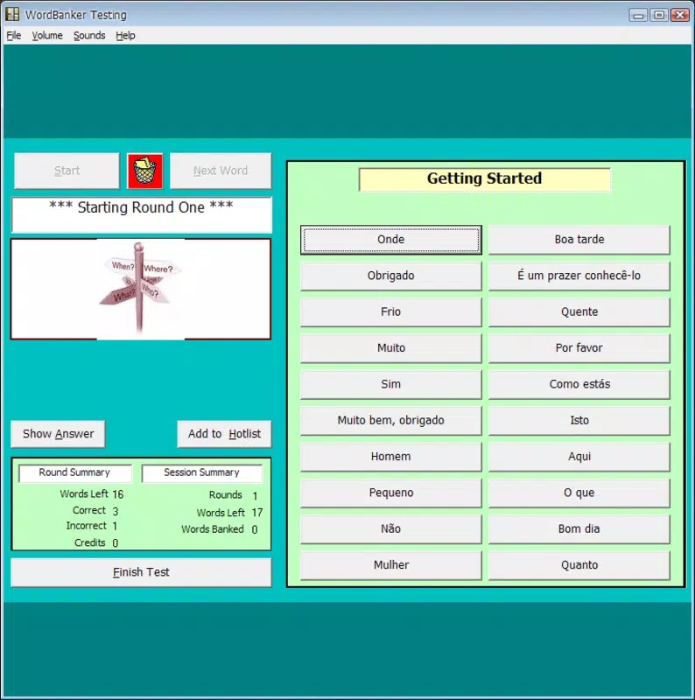Open the Help menu

125,35
